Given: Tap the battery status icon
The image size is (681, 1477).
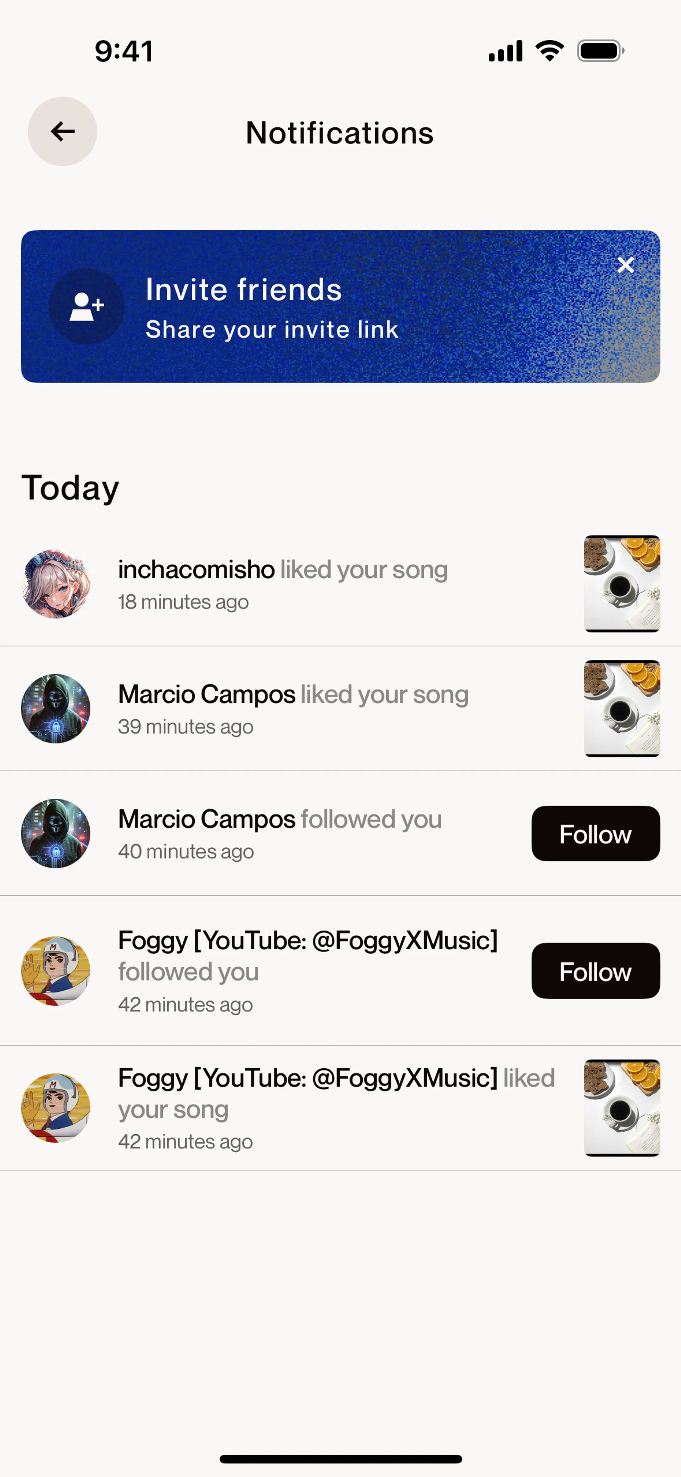Looking at the screenshot, I should click(x=600, y=51).
